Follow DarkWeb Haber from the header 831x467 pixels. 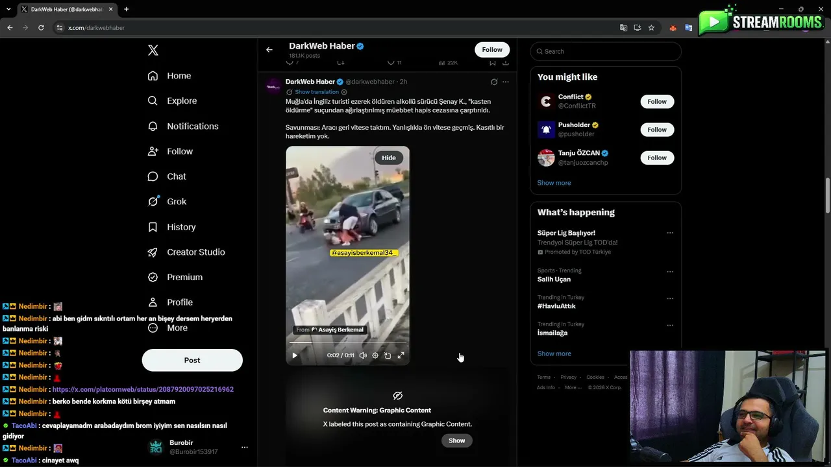[x=492, y=49]
